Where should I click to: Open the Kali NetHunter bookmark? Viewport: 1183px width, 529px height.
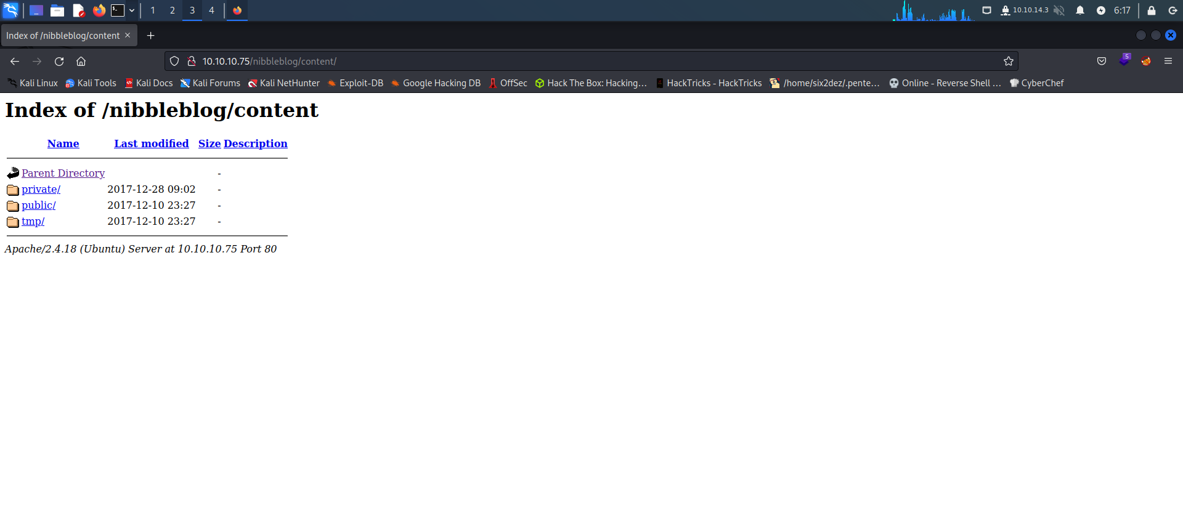tap(284, 83)
